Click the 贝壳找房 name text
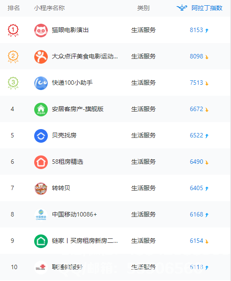The width and height of the screenshot is (231, 281). [x=64, y=135]
